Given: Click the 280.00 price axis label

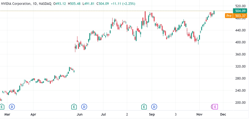Looking at the screenshot, I should coord(240,78).
